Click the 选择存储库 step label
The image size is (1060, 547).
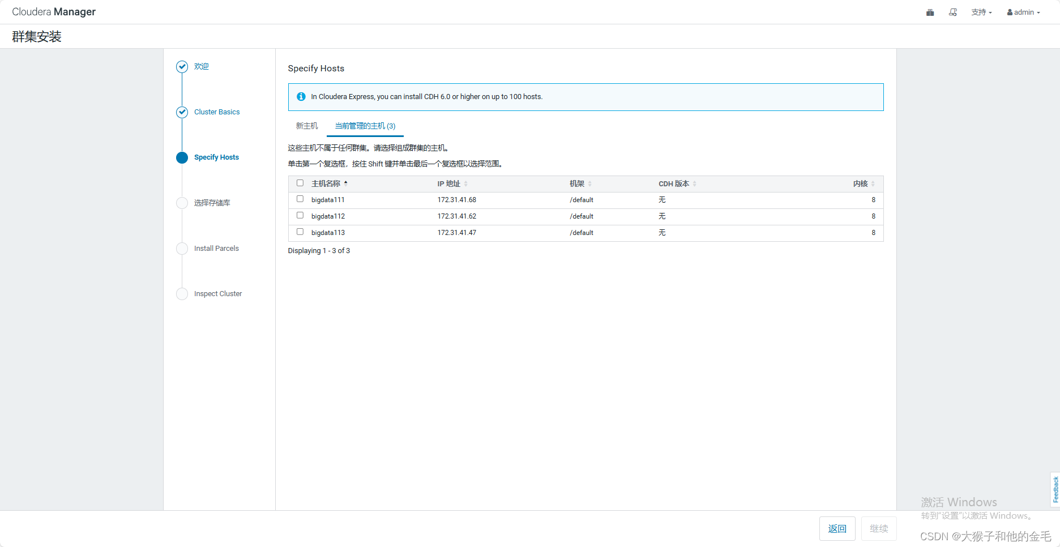pos(212,203)
